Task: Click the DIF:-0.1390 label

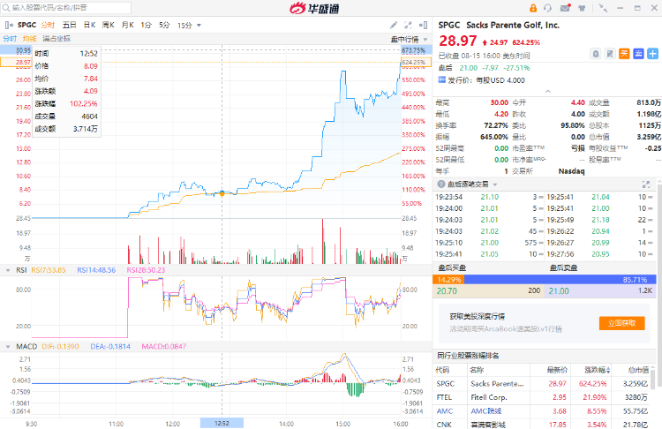Action: coord(60,347)
